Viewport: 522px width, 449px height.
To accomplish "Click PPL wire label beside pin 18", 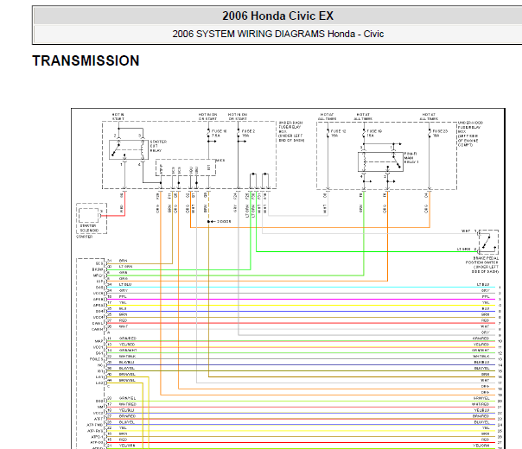I will coord(123,296).
